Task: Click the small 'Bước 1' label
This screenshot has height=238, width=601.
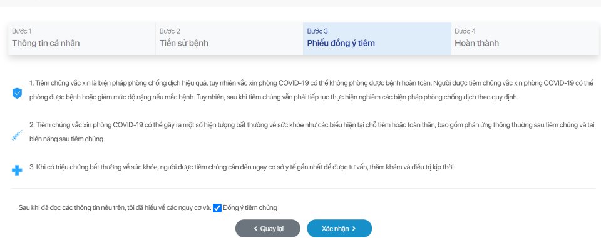Action: [x=22, y=31]
